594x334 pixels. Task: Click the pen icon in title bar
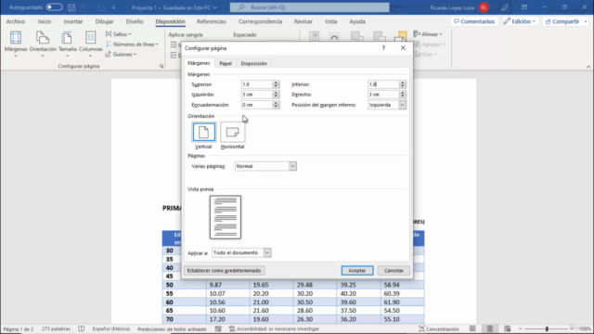pos(504,7)
